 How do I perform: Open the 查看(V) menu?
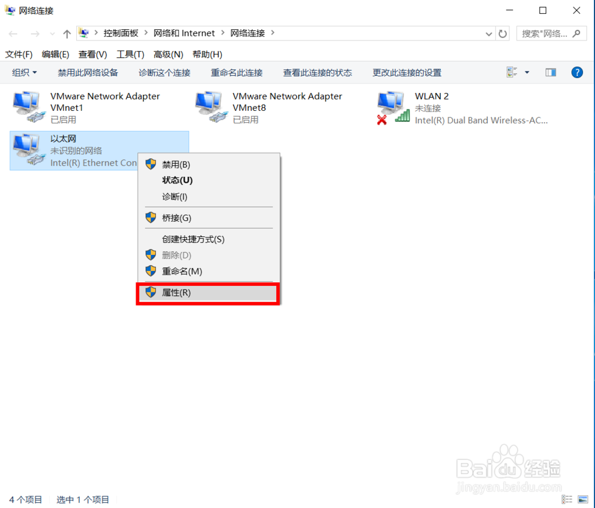click(92, 54)
